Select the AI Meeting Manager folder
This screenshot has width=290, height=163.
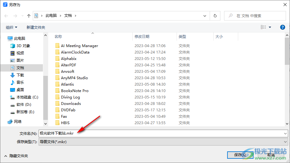(x=79, y=46)
